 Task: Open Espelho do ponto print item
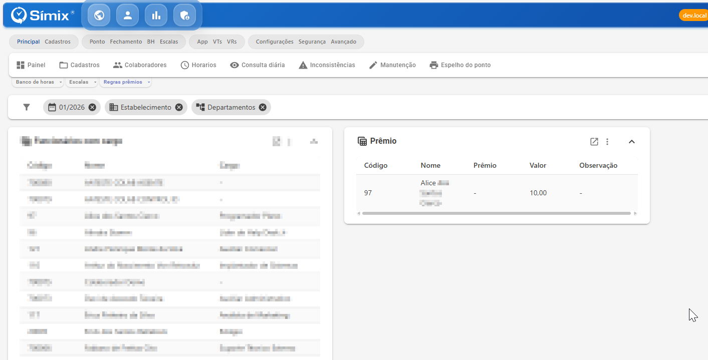pos(460,65)
